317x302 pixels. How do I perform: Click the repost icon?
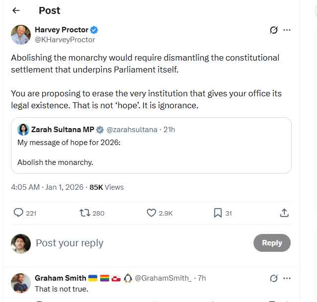pyautogui.click(x=85, y=213)
